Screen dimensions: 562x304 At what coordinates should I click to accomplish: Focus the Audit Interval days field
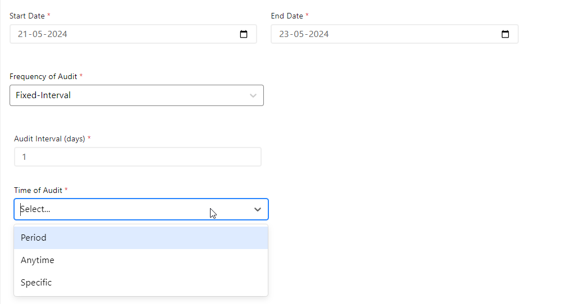tap(138, 157)
